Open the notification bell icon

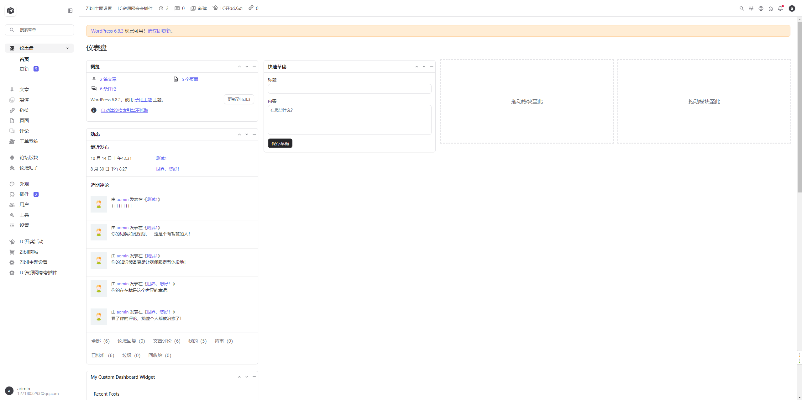tap(780, 8)
